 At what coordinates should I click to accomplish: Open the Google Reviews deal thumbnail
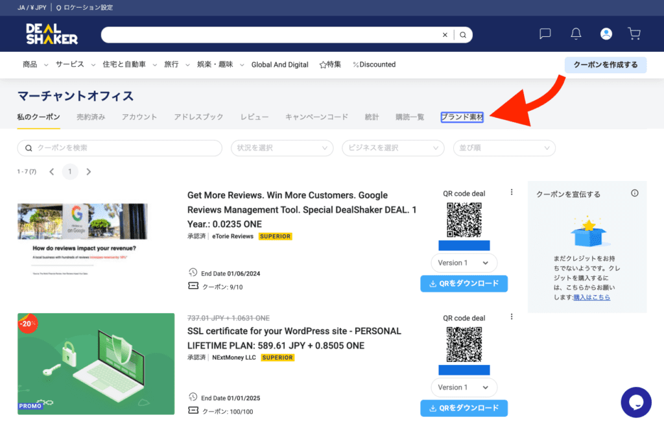point(82,239)
